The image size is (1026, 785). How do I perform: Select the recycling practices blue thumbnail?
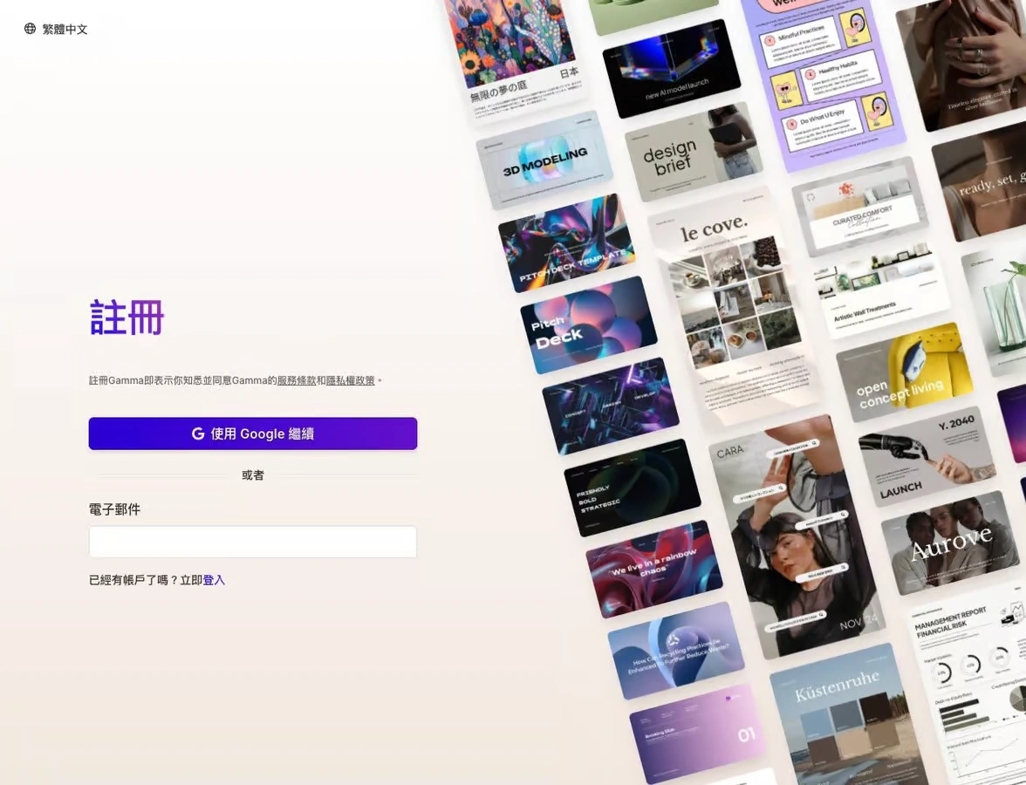[x=676, y=651]
